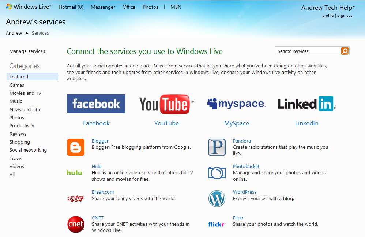The height and width of the screenshot is (237, 365).
Task: Select the Productivity category
Action: tap(22, 125)
